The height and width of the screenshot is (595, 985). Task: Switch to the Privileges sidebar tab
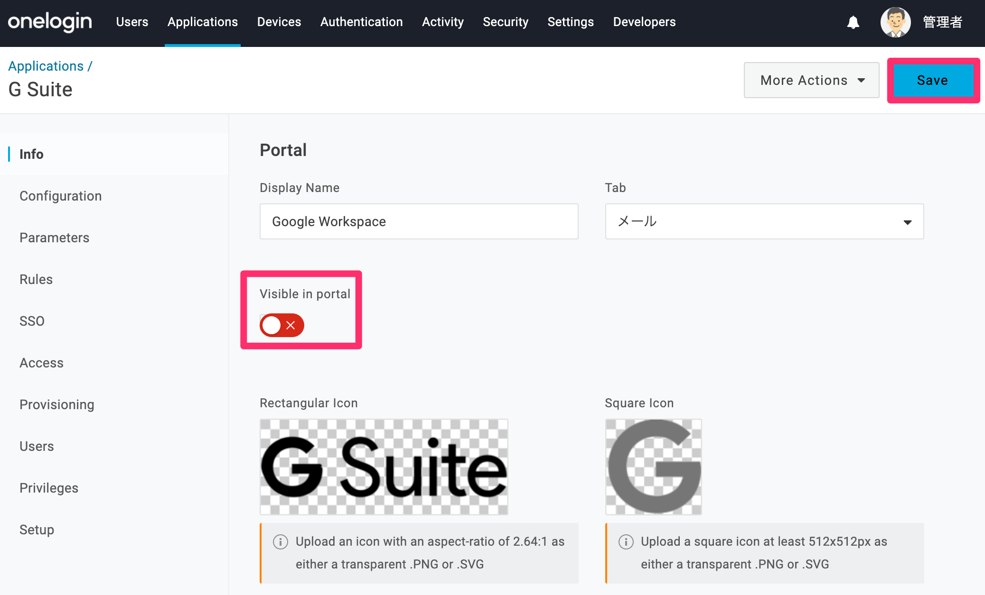pyautogui.click(x=114, y=488)
